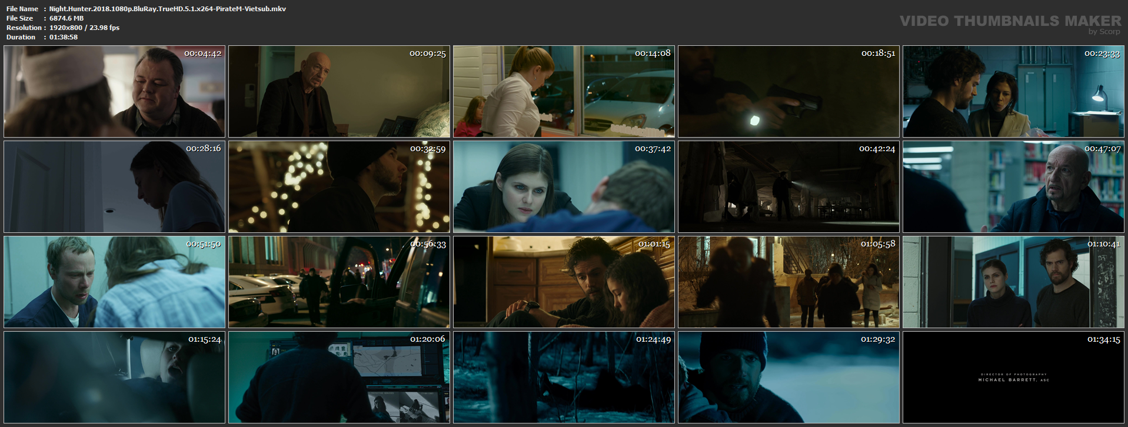Open the thumbnail stamped 00:04:42

pyautogui.click(x=114, y=92)
